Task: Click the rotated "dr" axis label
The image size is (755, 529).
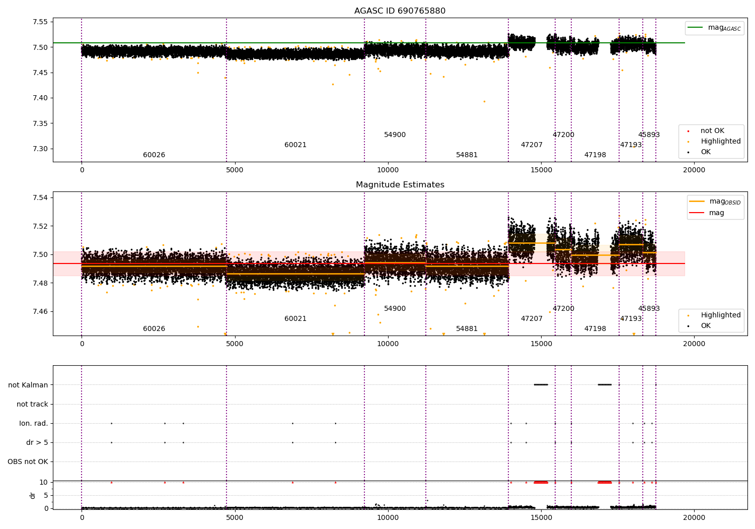Action: pyautogui.click(x=33, y=495)
